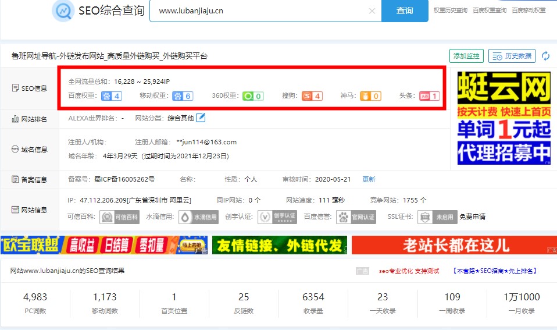Edit website category with pencil icon

tap(201, 118)
